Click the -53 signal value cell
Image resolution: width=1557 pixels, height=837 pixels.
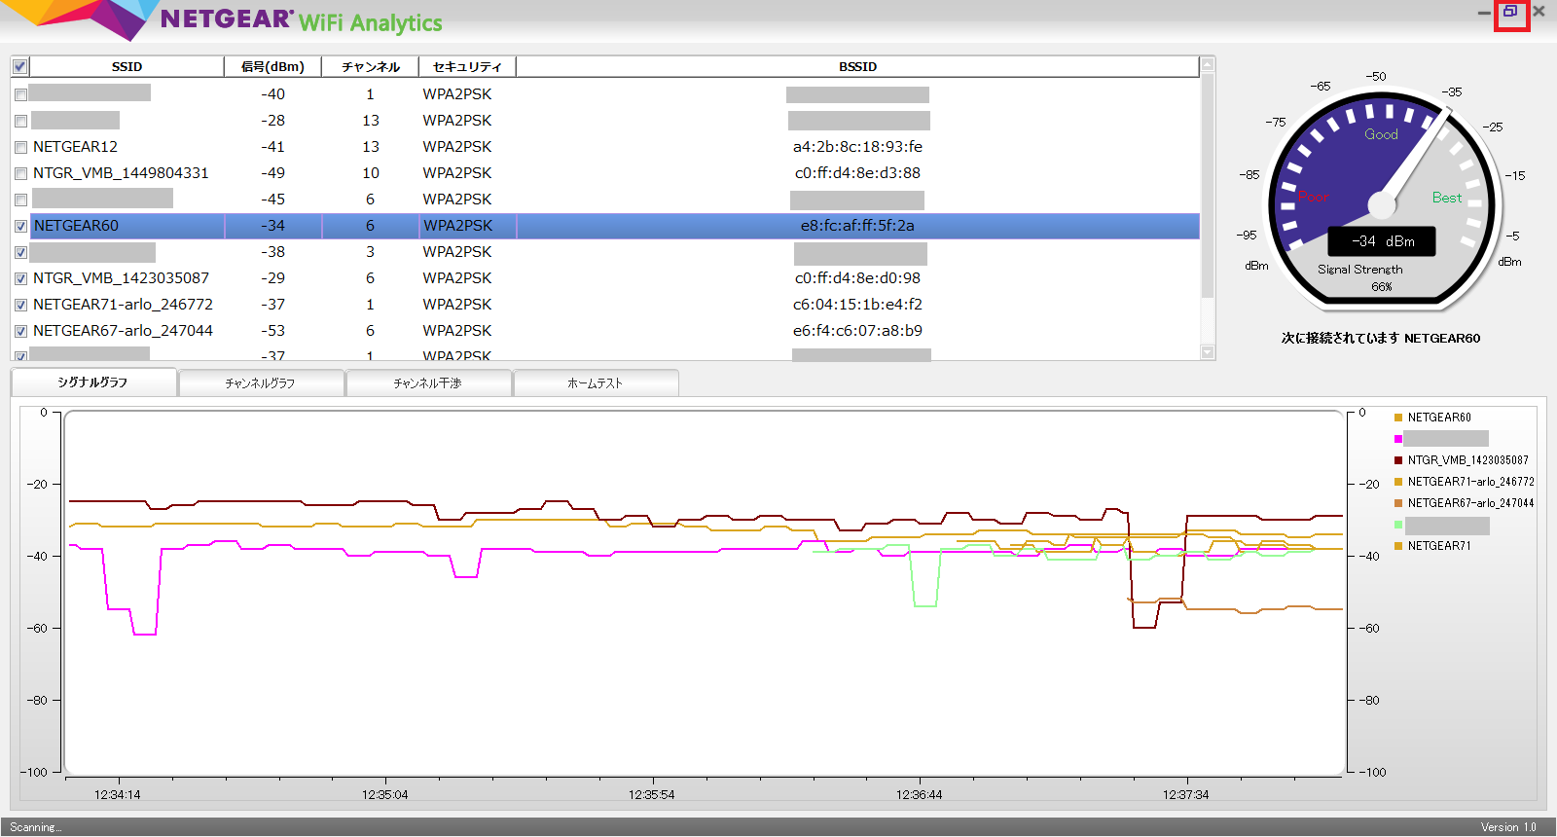click(272, 331)
